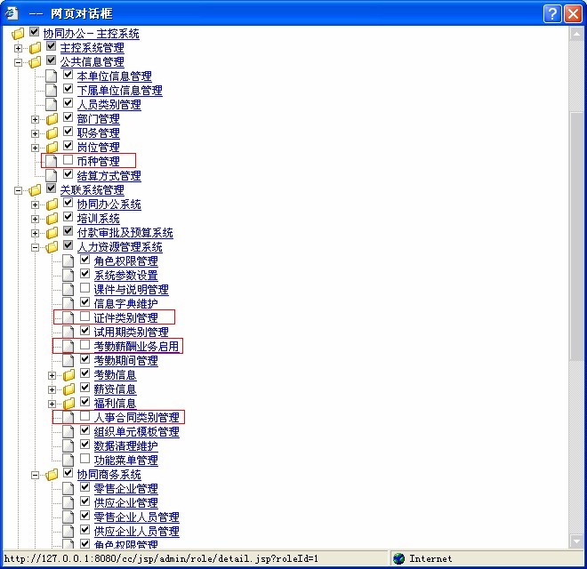The image size is (587, 569).
Task: Click the folder icon beside 培训系统
Action: 52,219
